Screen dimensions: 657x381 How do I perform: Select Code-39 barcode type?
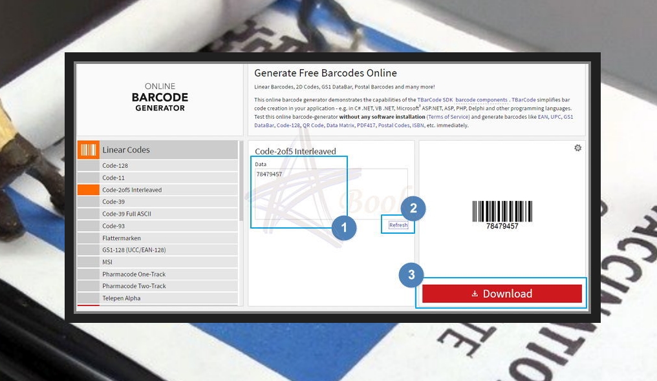point(158,201)
